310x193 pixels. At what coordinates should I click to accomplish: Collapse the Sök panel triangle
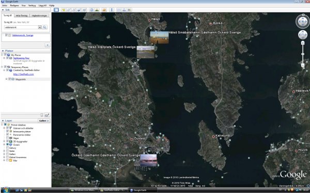(x=3, y=10)
